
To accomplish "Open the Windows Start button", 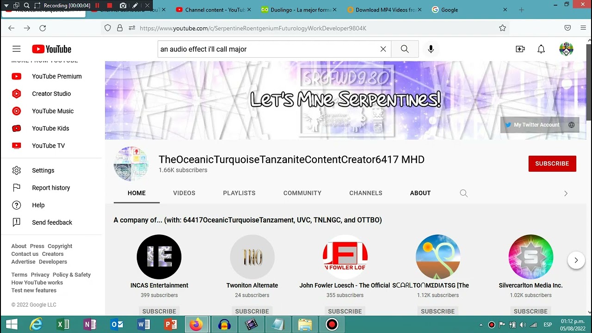I will tap(11, 324).
